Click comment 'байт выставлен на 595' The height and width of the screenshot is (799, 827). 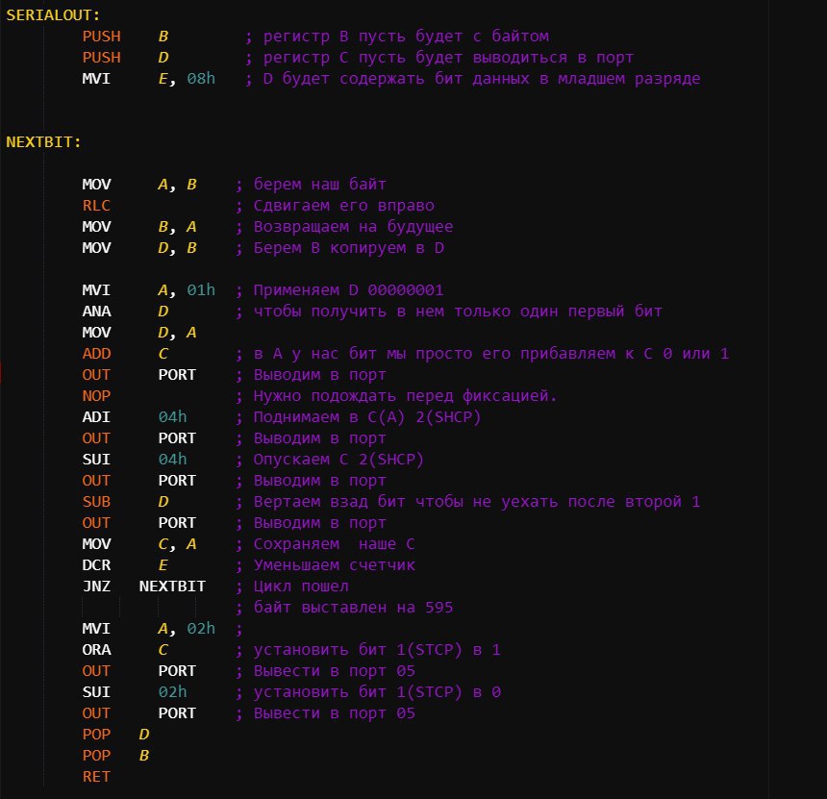pyautogui.click(x=353, y=607)
